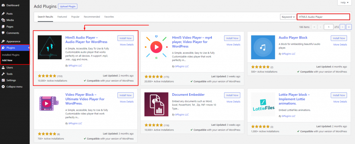355x144 pixels.
Task: Click Audio Player Block music note icon
Action: point(263,47)
